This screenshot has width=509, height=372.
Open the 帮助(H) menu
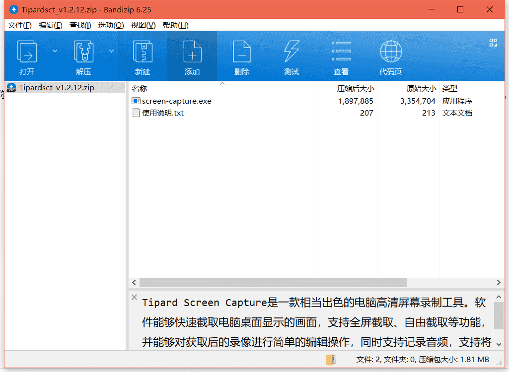pyautogui.click(x=175, y=25)
